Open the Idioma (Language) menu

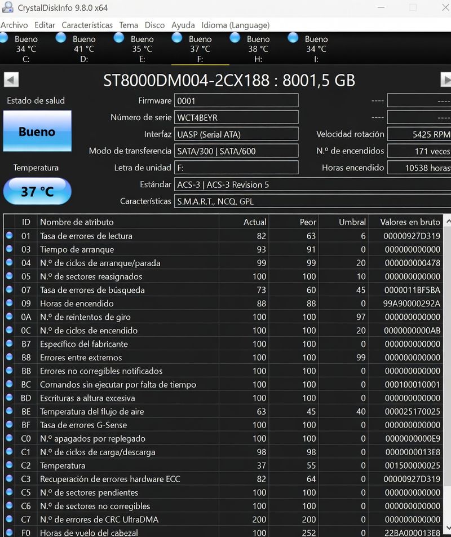236,25
